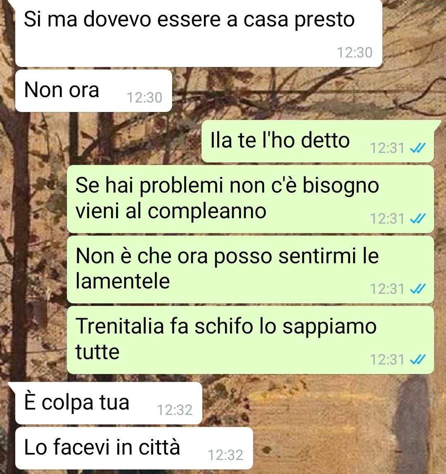446x474 pixels.
Task: Tap the 12:32 timestamp beside "È colpa tua"
Action: click(175, 410)
